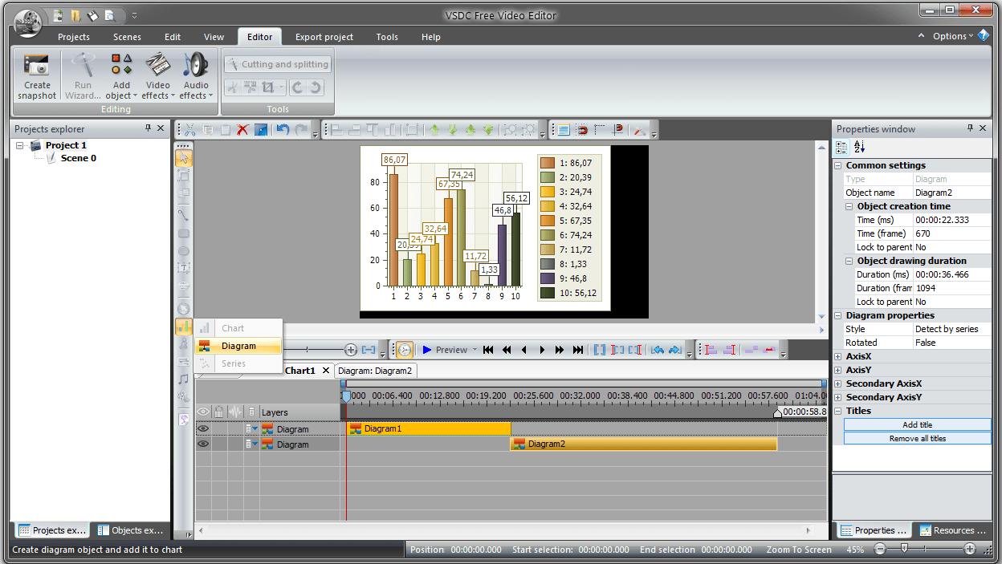Screen dimensions: 1002x564
Task: Toggle the lock column header icon
Action: coord(218,412)
